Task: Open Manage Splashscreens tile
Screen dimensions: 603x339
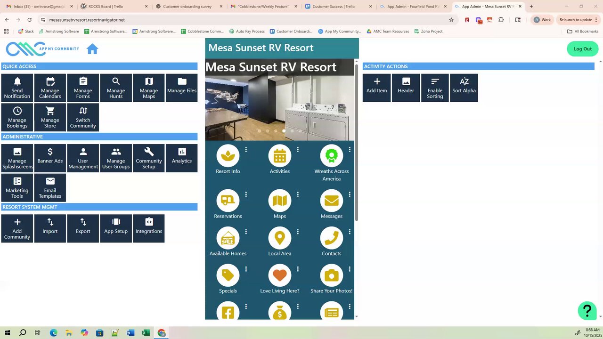Action: pos(17,158)
